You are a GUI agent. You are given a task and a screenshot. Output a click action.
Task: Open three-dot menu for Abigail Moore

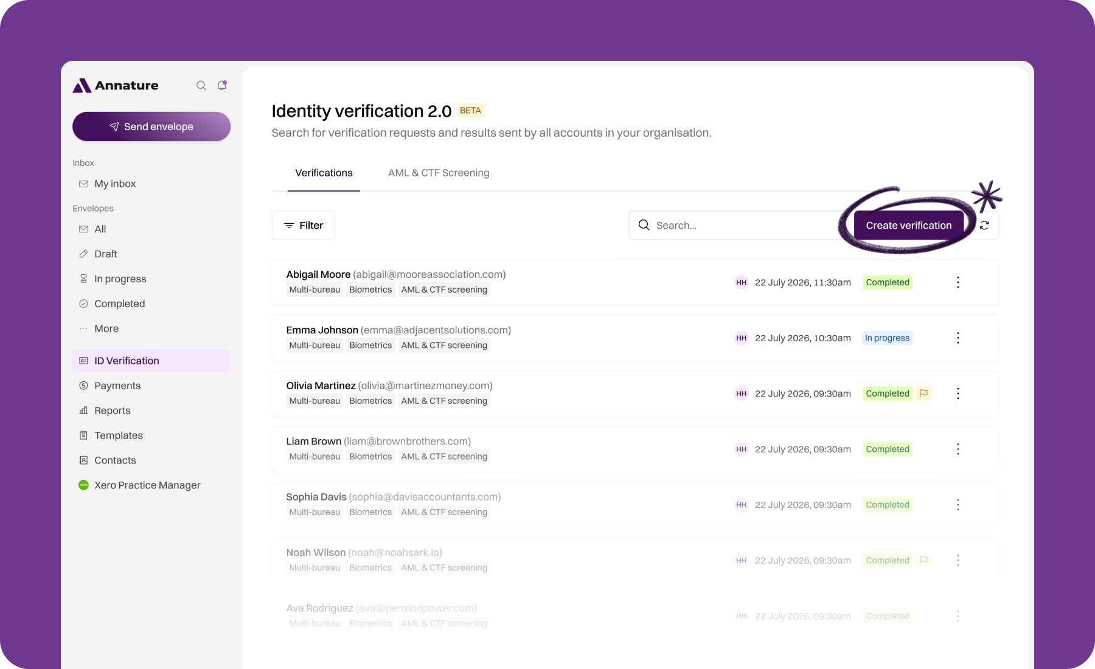(958, 282)
